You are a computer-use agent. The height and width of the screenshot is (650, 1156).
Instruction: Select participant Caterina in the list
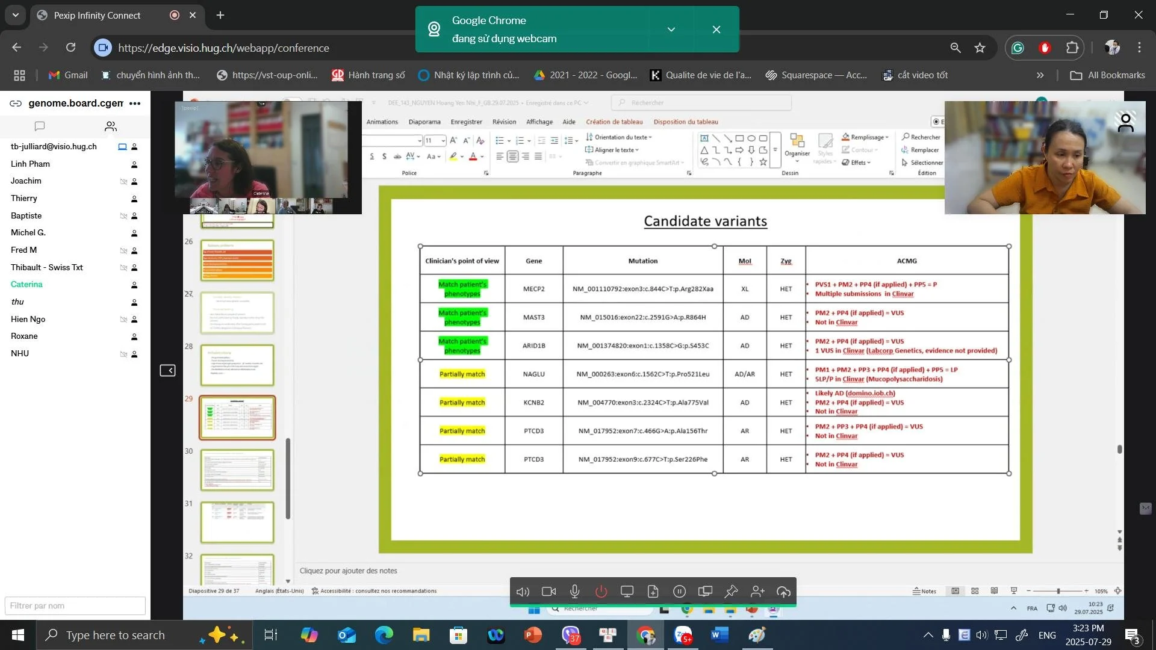pyautogui.click(x=26, y=284)
